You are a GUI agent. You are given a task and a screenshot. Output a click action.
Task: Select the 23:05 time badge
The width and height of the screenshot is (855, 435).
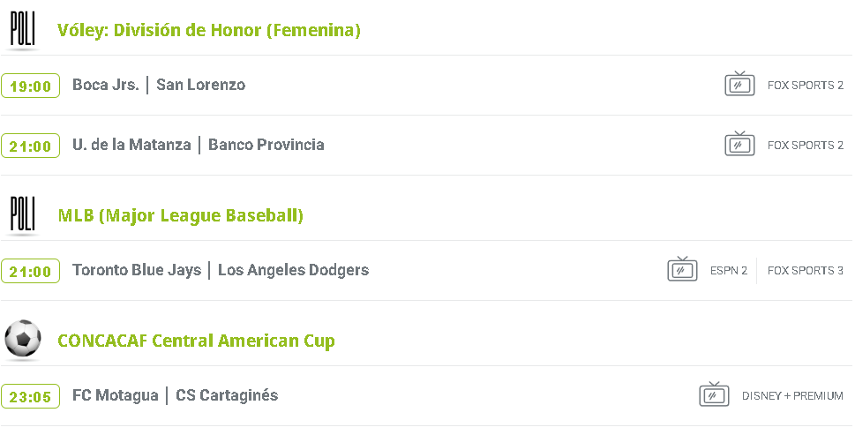pos(31,396)
